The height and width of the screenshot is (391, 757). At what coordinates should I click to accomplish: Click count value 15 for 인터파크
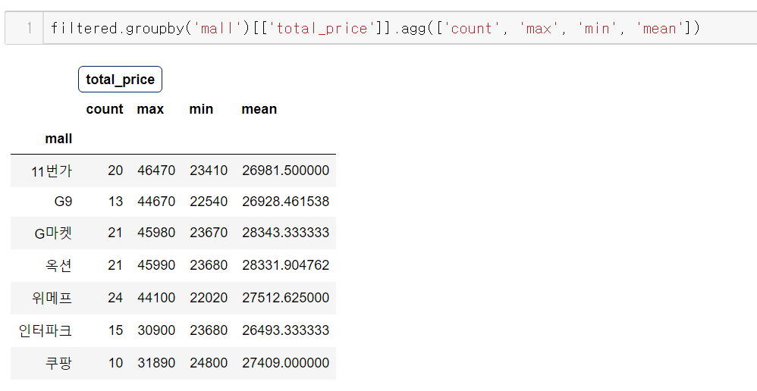(x=115, y=330)
